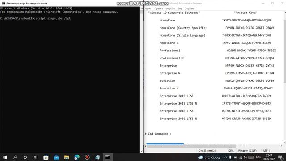Click the Enterprise 2016 LTSB N key QFFDN
Viewport: 286px width, 161px height.
tap(246, 119)
